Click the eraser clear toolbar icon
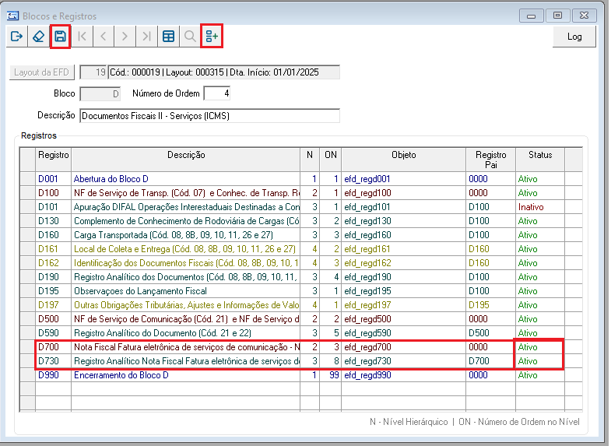This screenshot has height=446, width=611. [39, 37]
